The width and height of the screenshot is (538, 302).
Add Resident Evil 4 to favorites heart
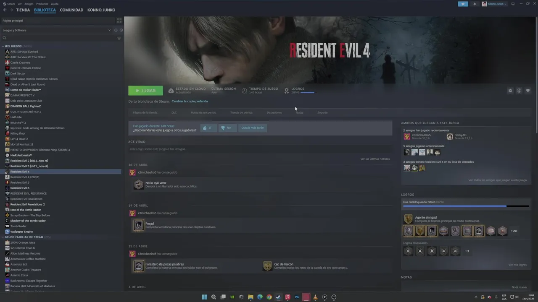pos(528,91)
